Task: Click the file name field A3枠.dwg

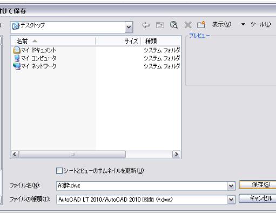Action: (142, 186)
